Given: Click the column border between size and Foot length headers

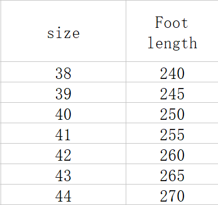Looking at the screenshot, I should [x=126, y=31].
